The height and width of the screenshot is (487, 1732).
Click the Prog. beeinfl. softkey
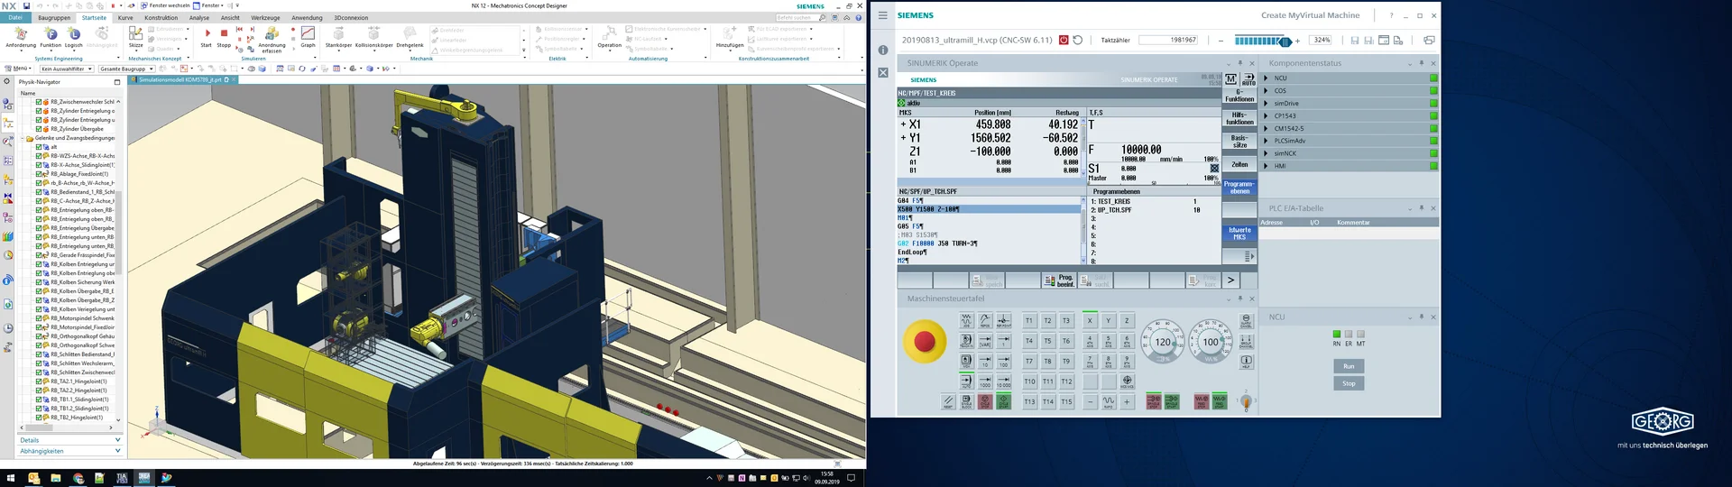pyautogui.click(x=1059, y=280)
